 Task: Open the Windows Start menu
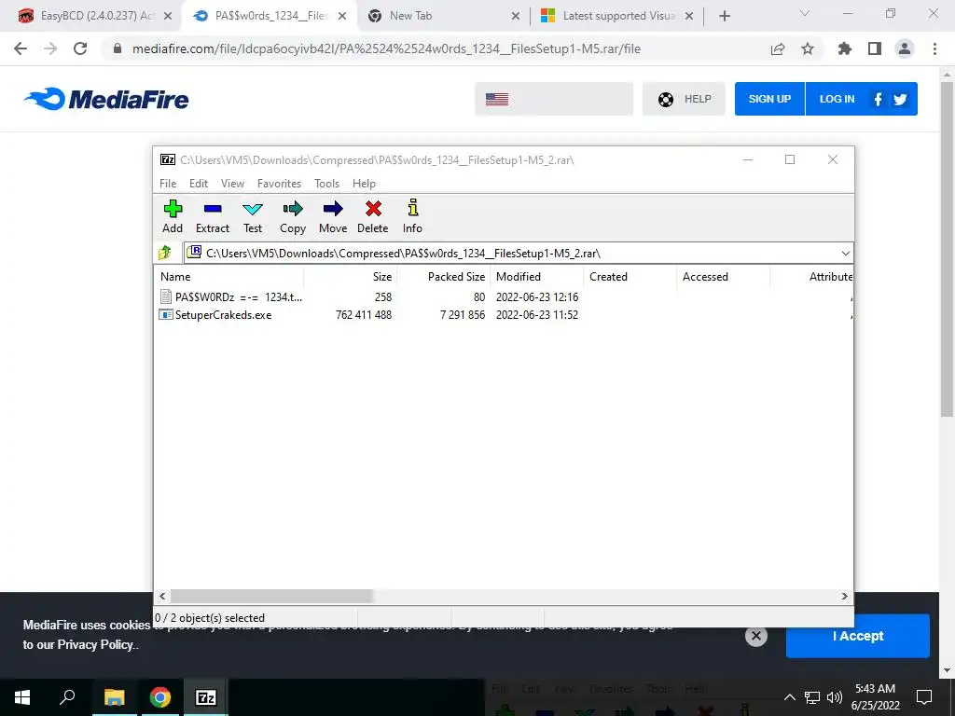click(x=22, y=697)
